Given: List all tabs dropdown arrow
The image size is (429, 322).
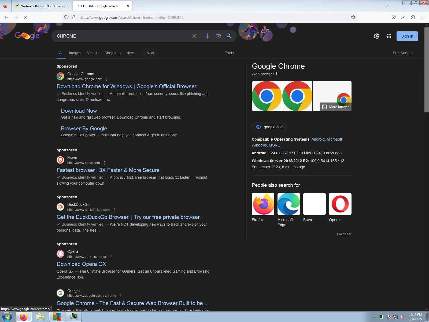Looking at the screenshot, I should point(386,6).
